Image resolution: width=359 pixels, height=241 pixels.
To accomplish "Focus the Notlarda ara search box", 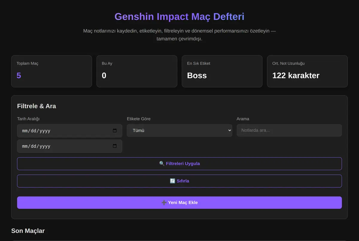I will pyautogui.click(x=289, y=130).
